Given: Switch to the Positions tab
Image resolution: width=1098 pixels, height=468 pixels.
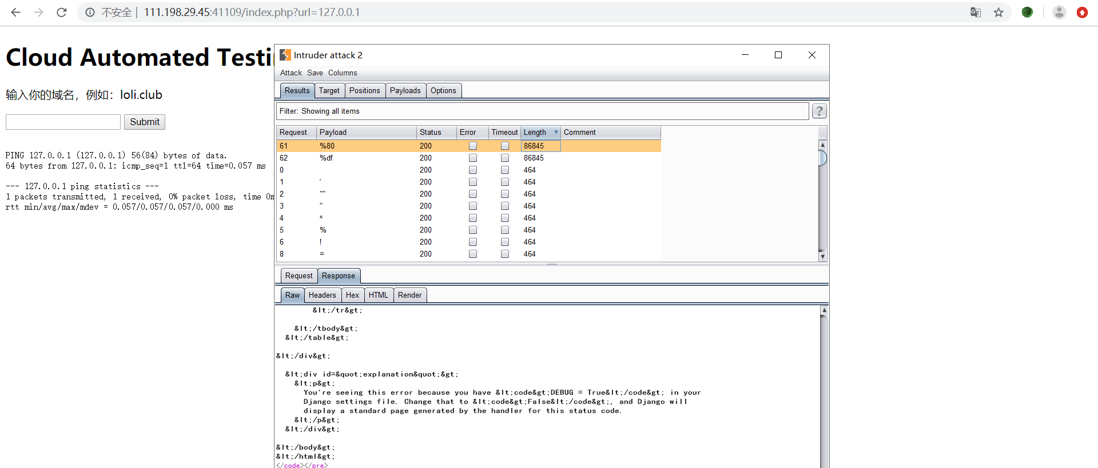Looking at the screenshot, I should click(x=364, y=90).
